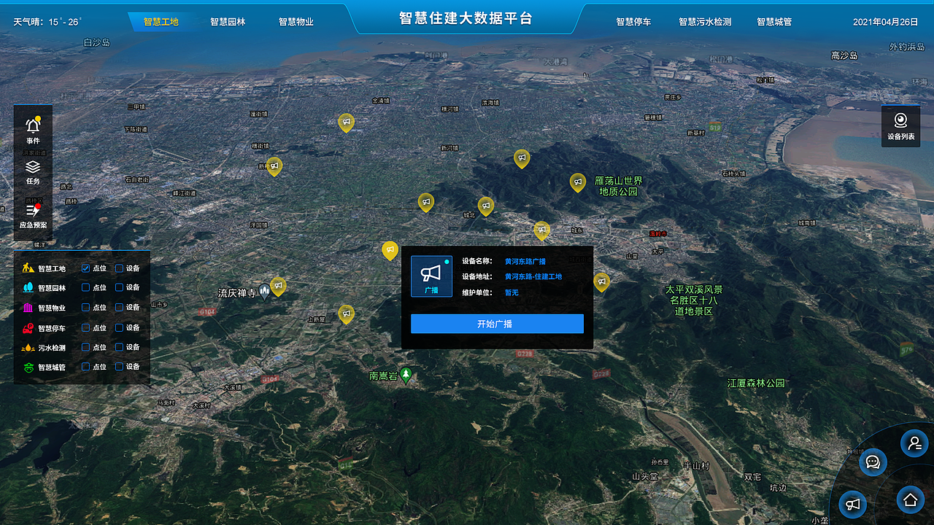Check 智慧城管 设备 checkbox
Screen dimensions: 934x525
[x=119, y=367]
